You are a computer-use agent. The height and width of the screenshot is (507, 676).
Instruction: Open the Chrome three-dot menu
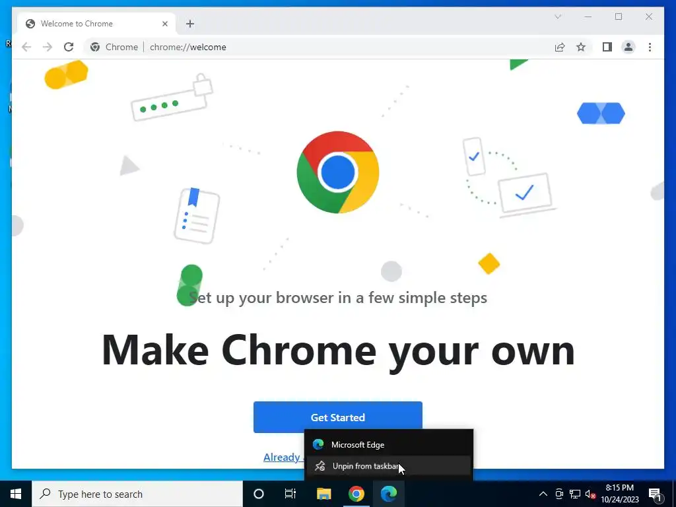pos(650,47)
